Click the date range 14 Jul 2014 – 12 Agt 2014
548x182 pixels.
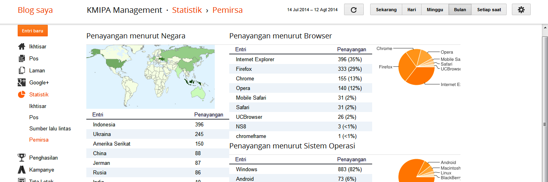312,10
